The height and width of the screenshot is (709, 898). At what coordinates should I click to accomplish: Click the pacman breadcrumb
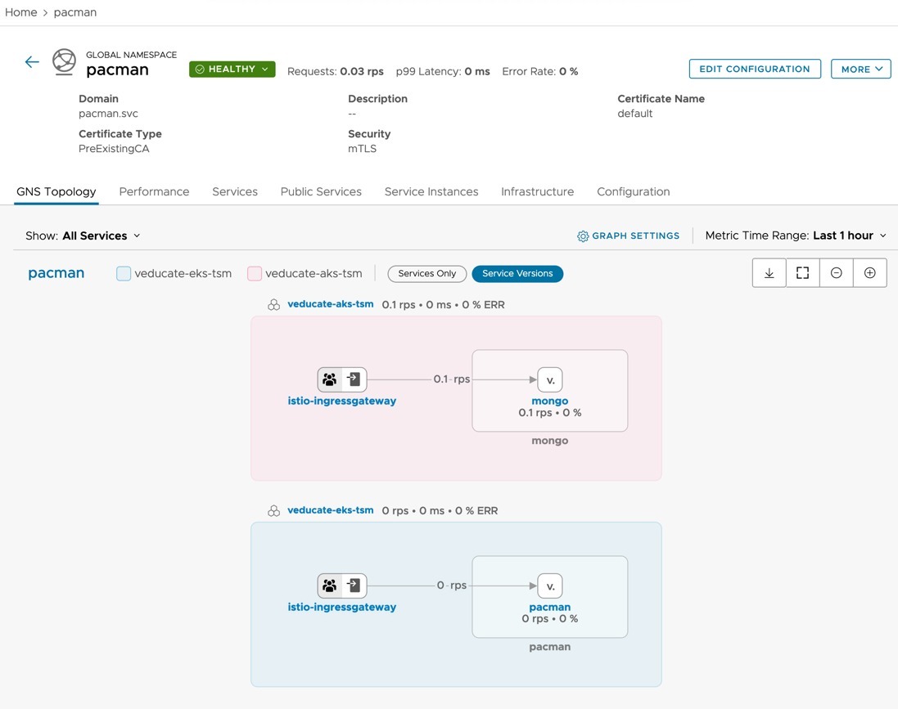tap(75, 12)
